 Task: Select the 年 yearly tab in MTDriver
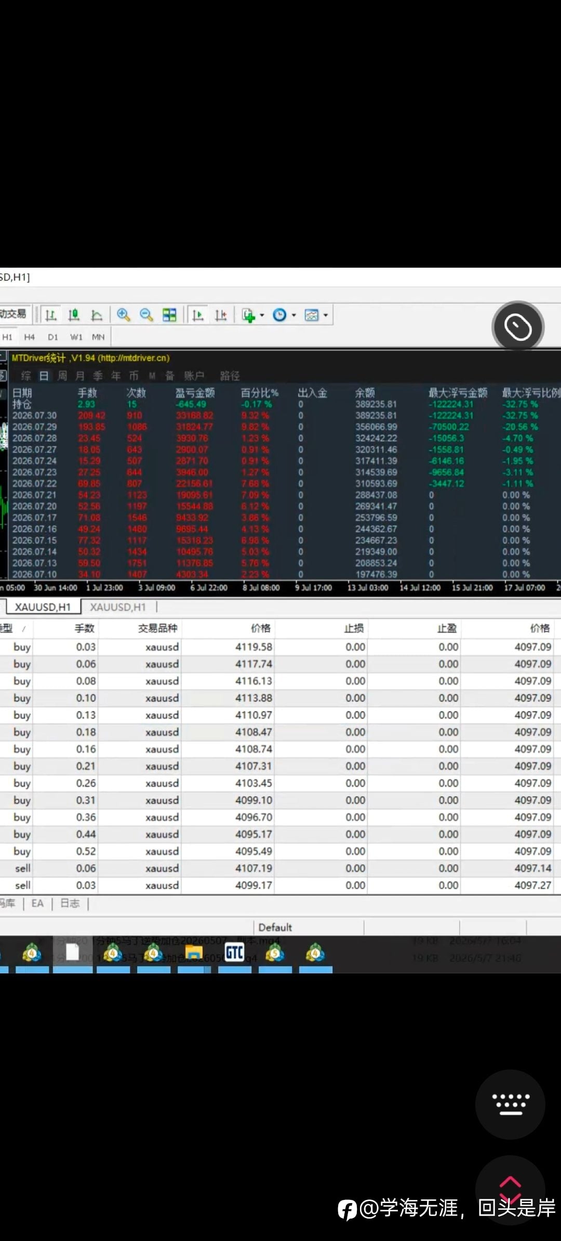point(116,376)
